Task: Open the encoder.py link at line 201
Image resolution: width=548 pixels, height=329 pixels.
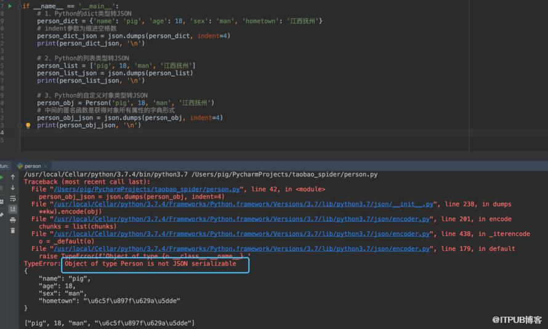Action: (242, 219)
